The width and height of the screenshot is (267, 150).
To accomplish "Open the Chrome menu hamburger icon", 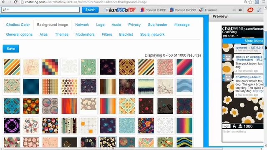I will click(x=264, y=2).
